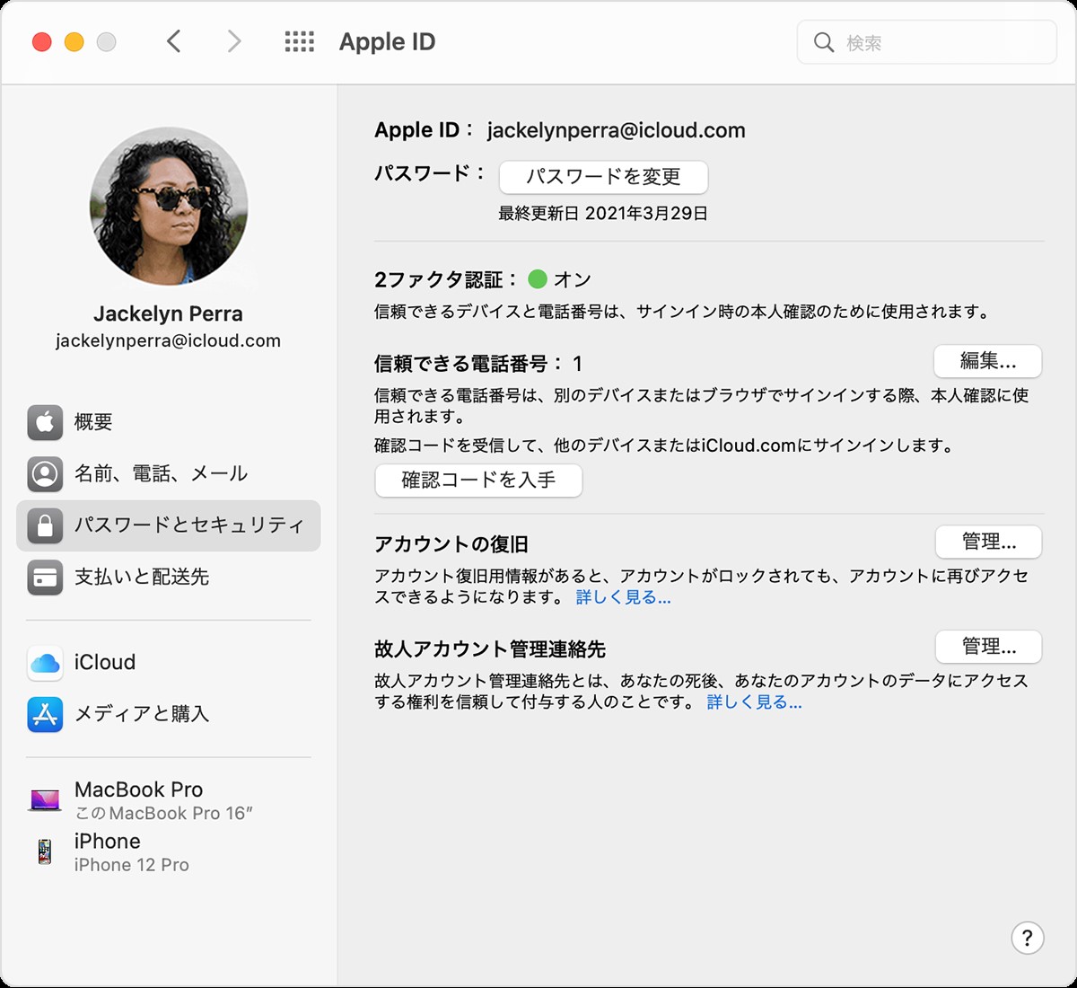Viewport: 1077px width, 988px height.
Task: Open the help question mark button
Action: point(1027,939)
